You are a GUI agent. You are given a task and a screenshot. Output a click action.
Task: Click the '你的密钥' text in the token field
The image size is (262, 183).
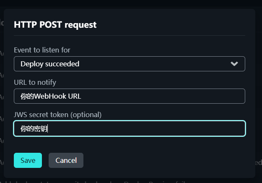pos(34,128)
